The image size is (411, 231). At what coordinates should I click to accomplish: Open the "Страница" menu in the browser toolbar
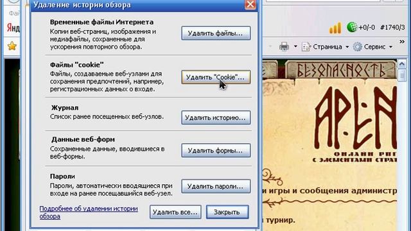(x=325, y=47)
